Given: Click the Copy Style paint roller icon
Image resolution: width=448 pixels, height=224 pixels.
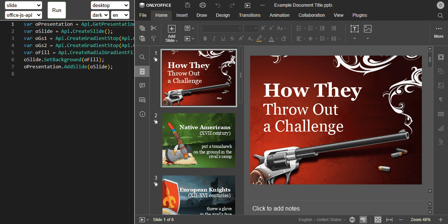Looking at the screenshot, I should coord(153,38).
